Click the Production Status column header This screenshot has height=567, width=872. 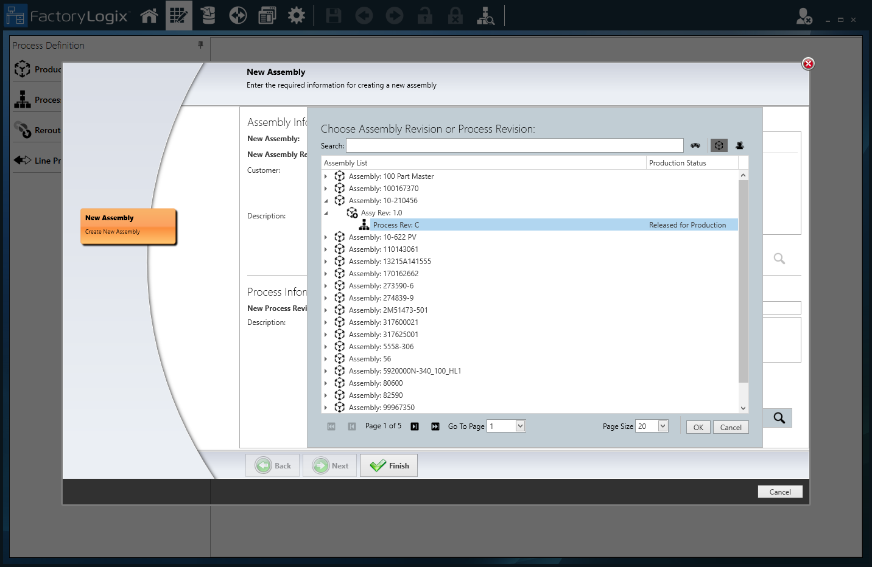(x=691, y=163)
